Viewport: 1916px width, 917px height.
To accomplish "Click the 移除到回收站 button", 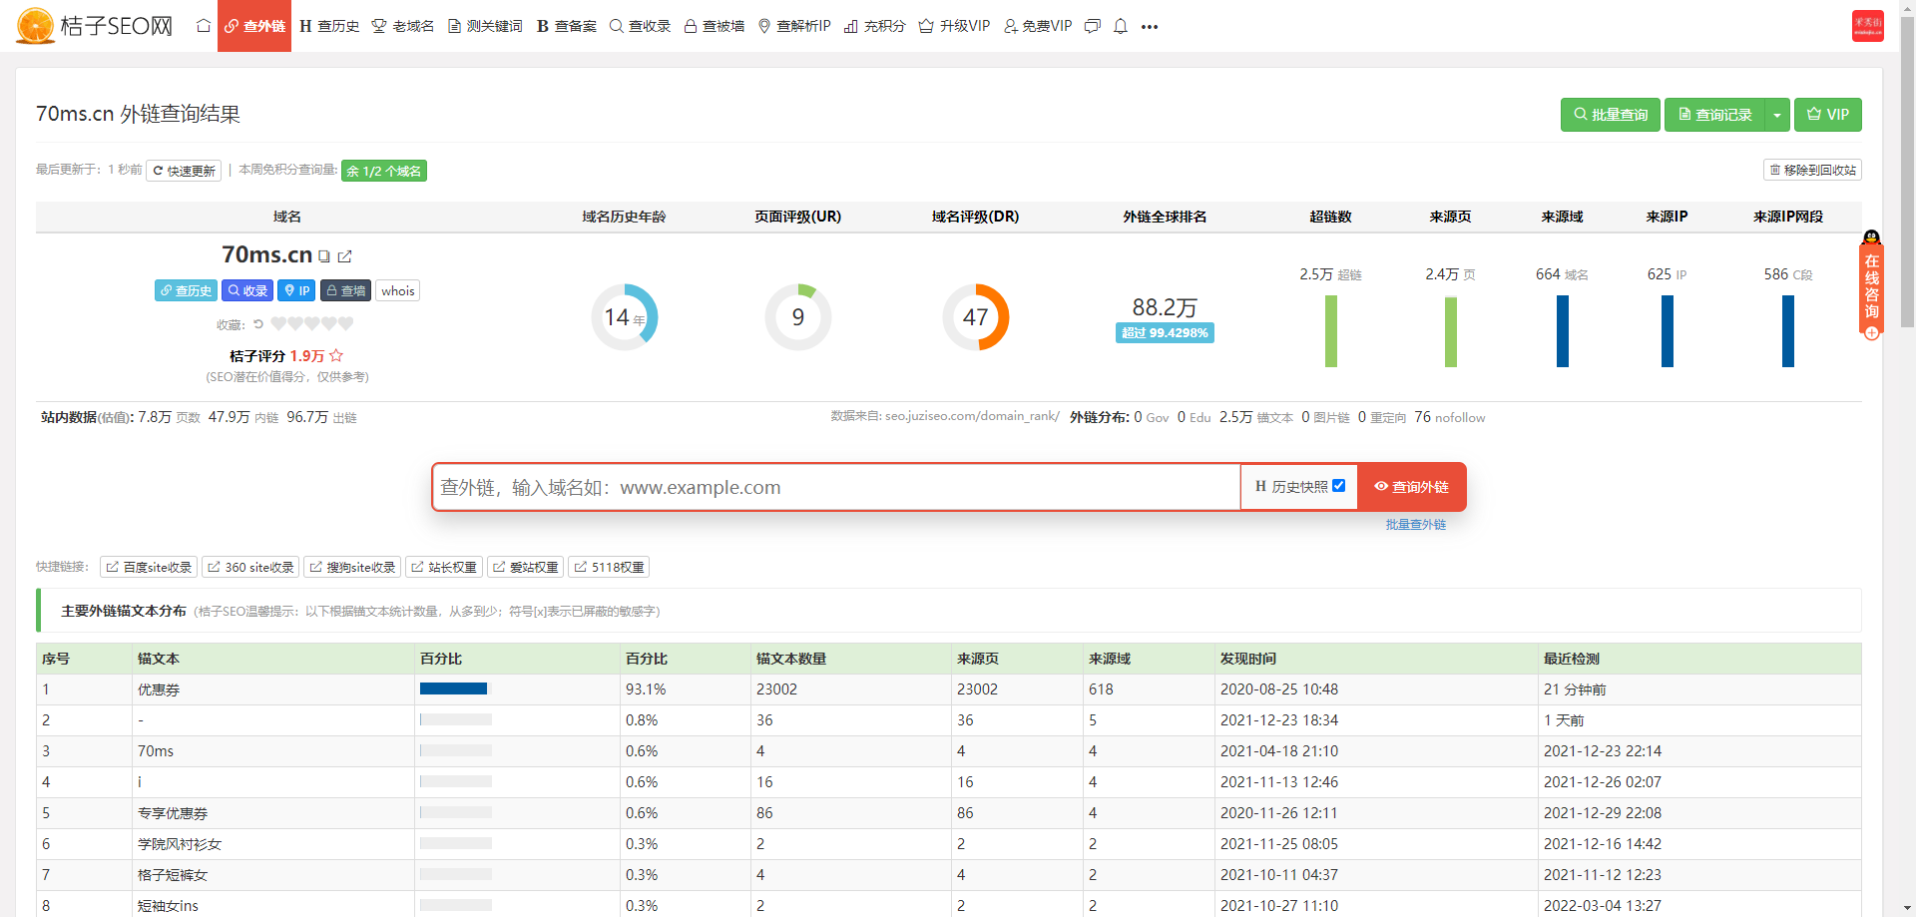I will (x=1812, y=170).
